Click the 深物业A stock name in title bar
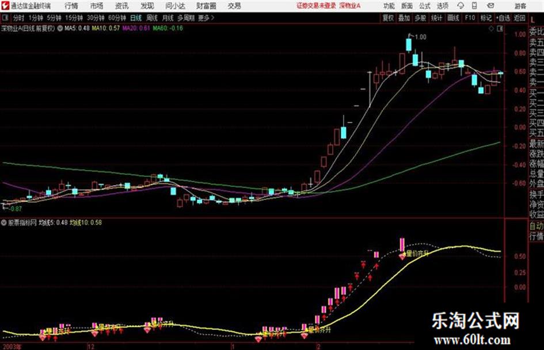 [350, 6]
